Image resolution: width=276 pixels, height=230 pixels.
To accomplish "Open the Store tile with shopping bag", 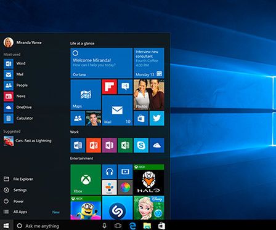I will tap(141, 118).
